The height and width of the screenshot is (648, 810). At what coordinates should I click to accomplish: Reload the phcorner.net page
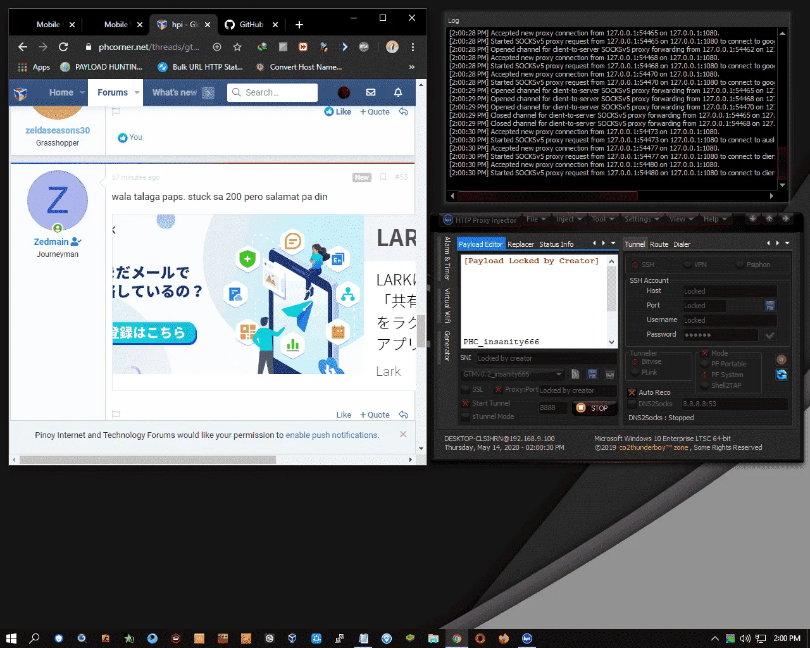pos(63,47)
